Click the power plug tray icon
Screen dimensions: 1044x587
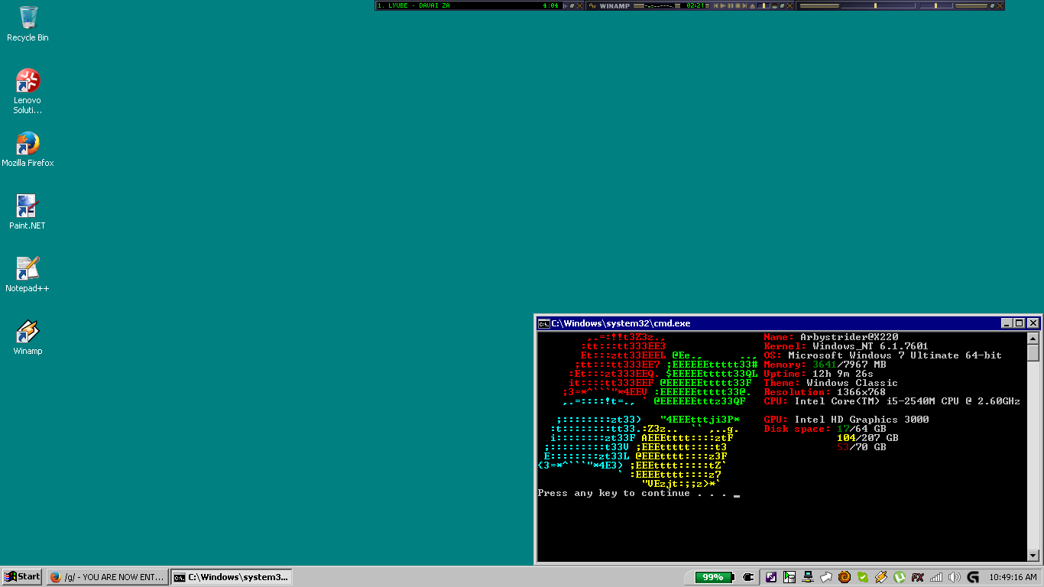click(x=748, y=577)
